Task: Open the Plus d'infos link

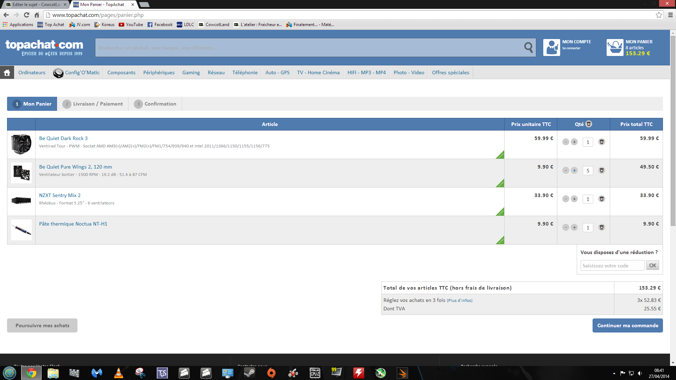Action: 459,300
